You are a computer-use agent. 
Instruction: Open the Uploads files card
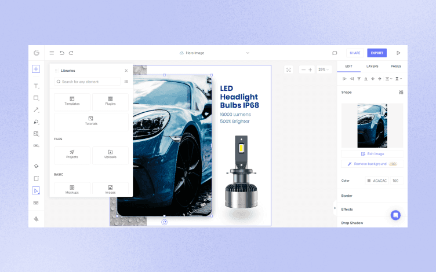[110, 155]
